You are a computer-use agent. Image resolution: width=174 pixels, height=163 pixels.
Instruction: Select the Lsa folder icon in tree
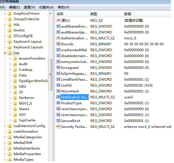10,53
